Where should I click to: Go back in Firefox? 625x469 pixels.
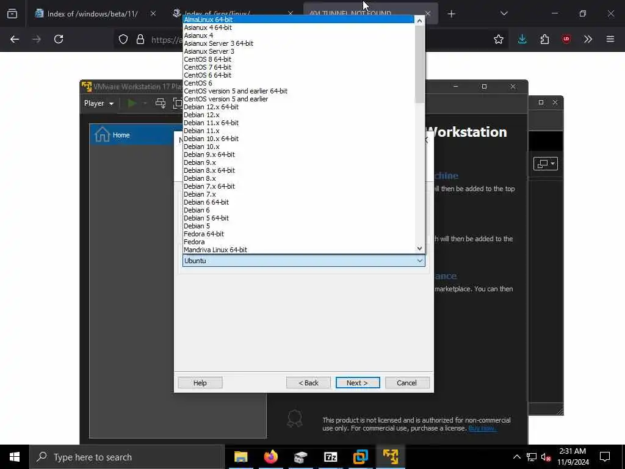click(15, 39)
